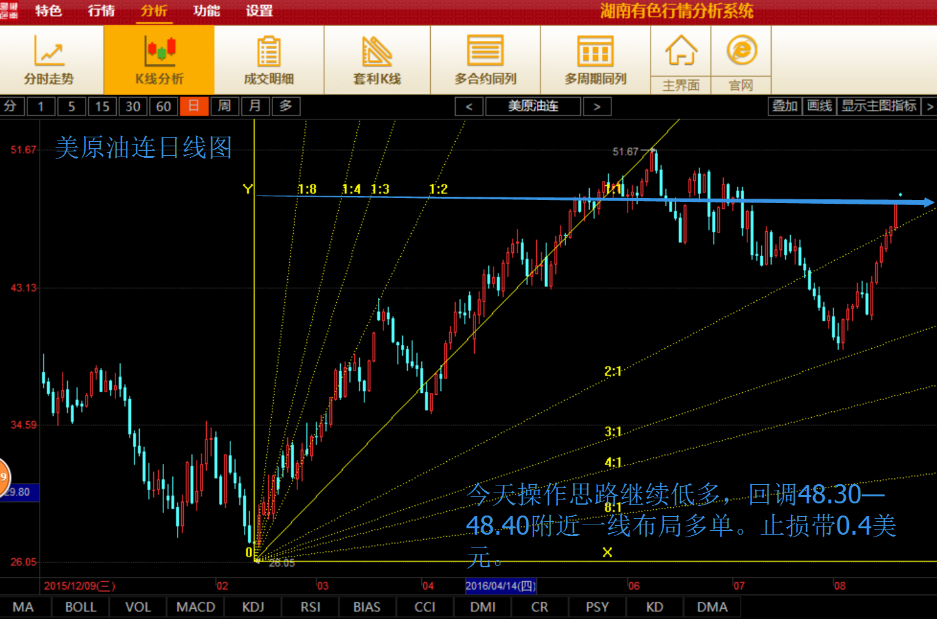Image resolution: width=937 pixels, height=619 pixels.
Task: Switch chart to 60-minute period
Action: 163,106
